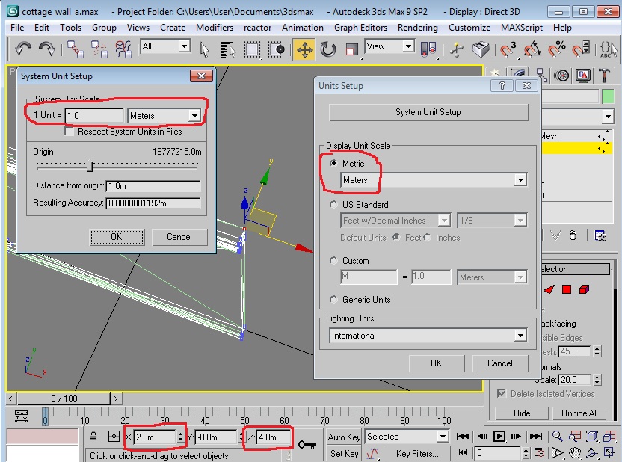Activate the Select and Rotate tool

point(328,49)
